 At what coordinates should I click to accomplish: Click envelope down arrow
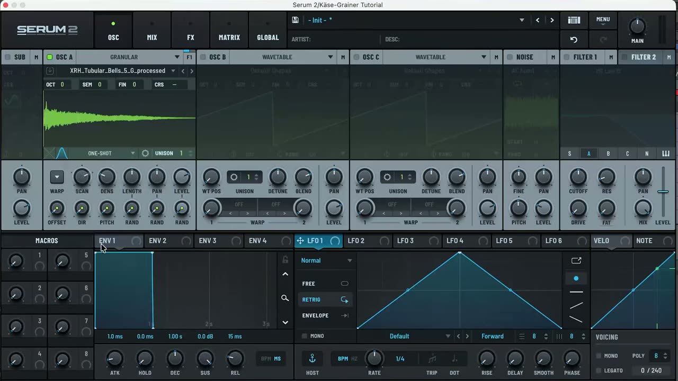click(x=285, y=322)
